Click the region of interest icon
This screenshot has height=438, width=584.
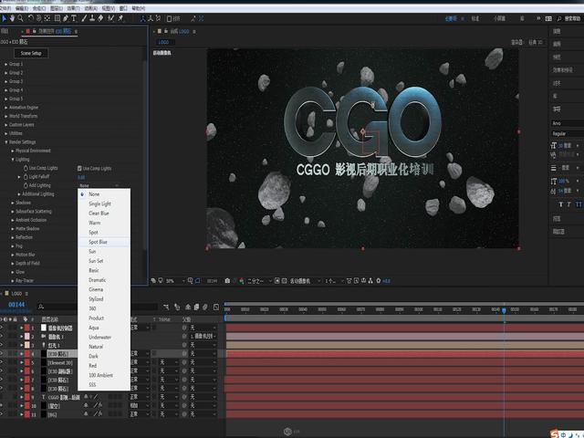[277, 281]
